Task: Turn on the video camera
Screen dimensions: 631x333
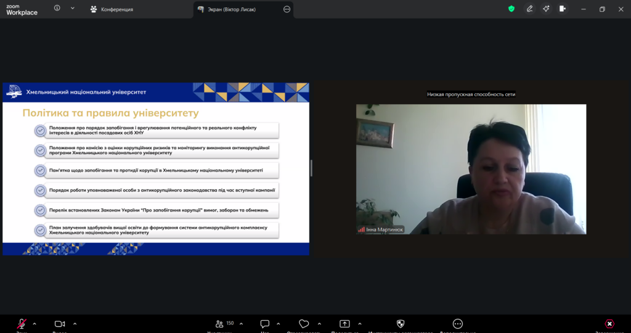Action: coord(60,324)
